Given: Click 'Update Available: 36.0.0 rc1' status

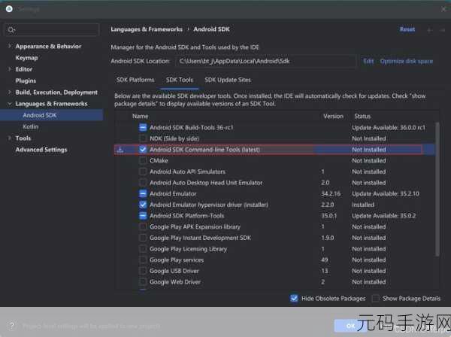Looking at the screenshot, I should [x=389, y=127].
